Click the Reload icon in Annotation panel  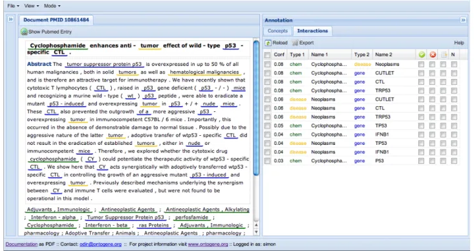[x=268, y=43]
